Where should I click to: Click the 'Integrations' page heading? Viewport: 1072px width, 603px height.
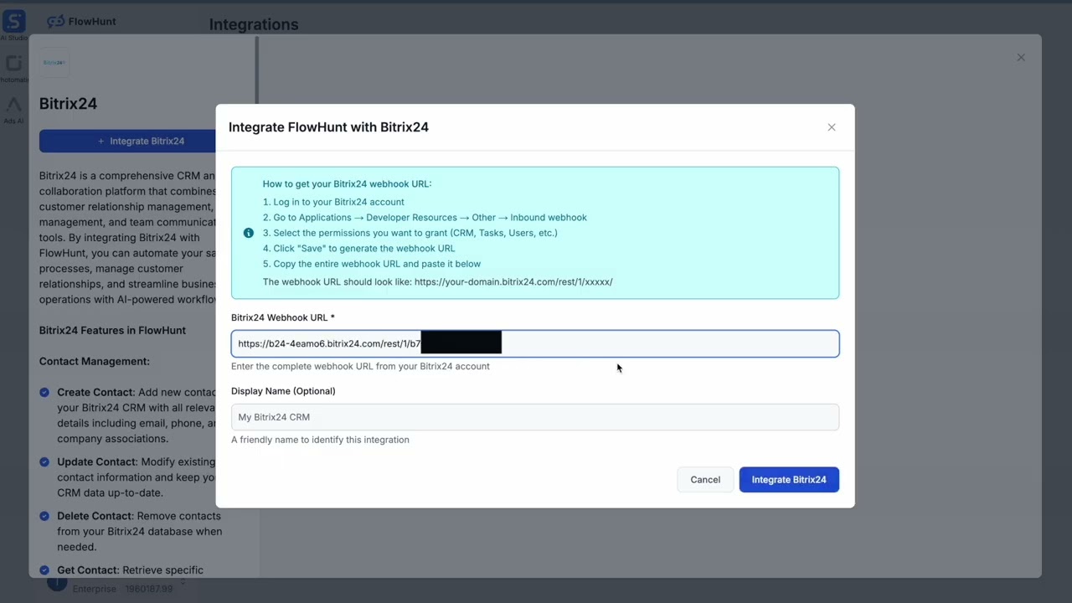coord(254,24)
